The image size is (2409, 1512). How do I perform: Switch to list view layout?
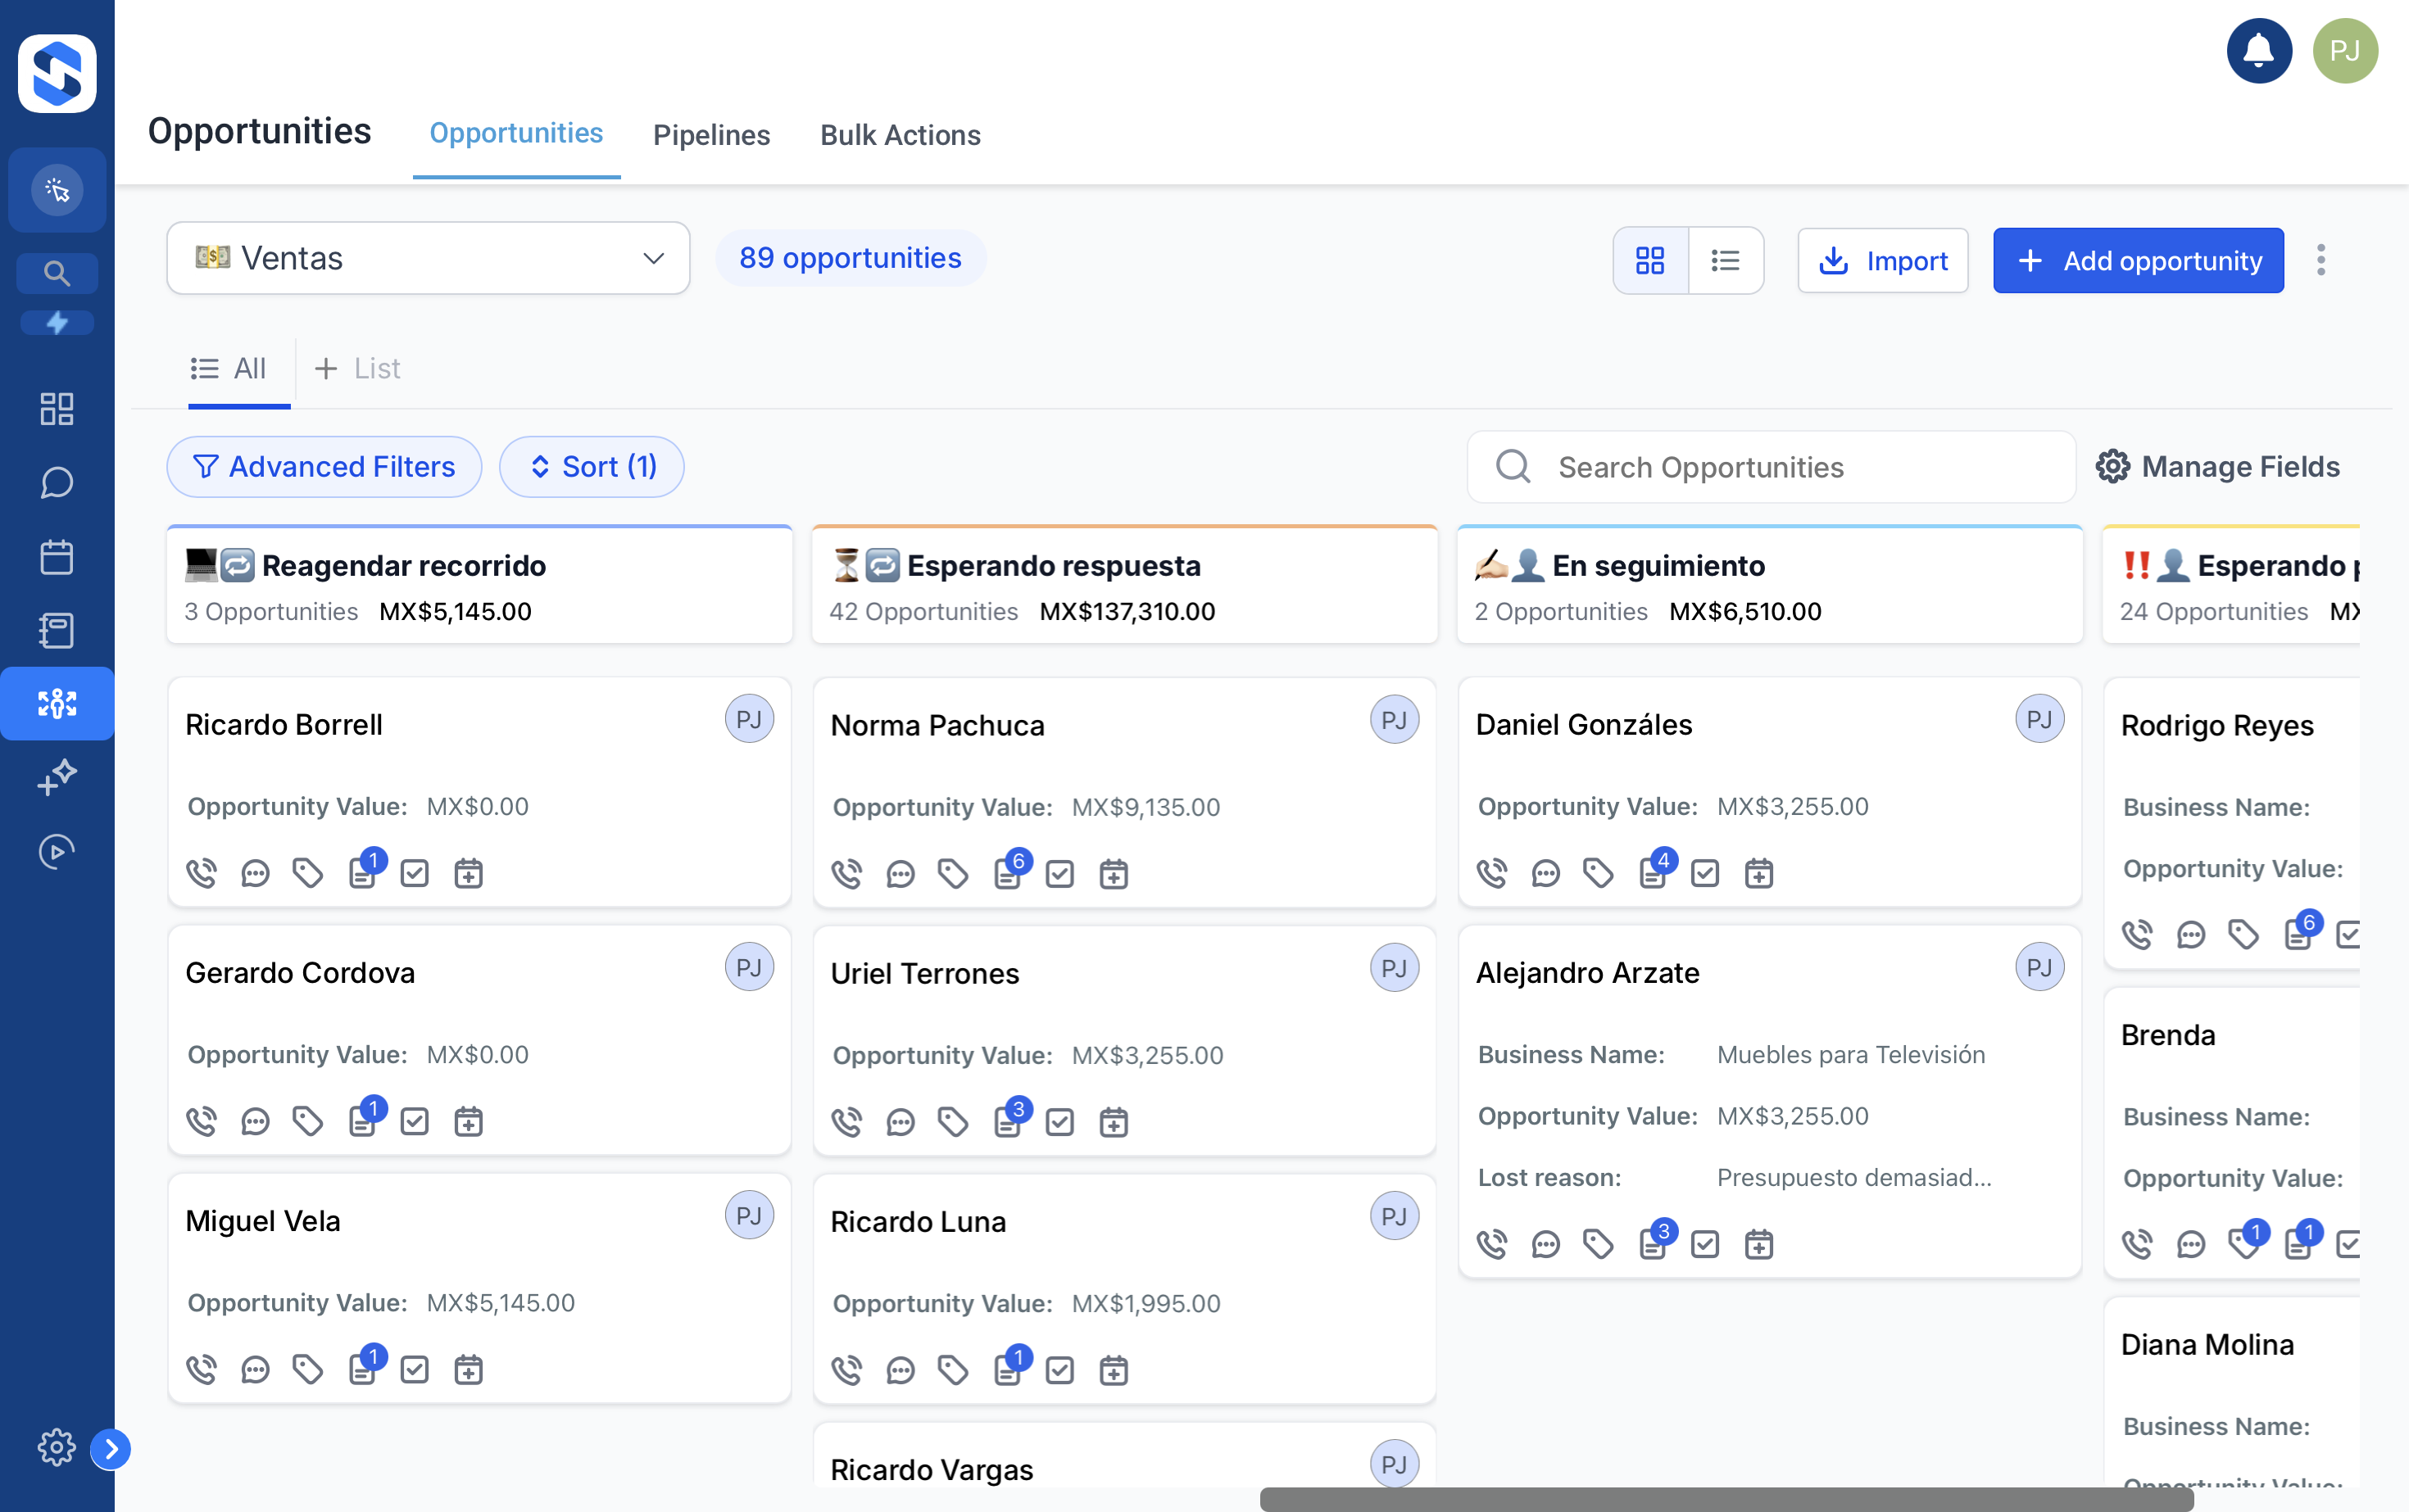1725,261
